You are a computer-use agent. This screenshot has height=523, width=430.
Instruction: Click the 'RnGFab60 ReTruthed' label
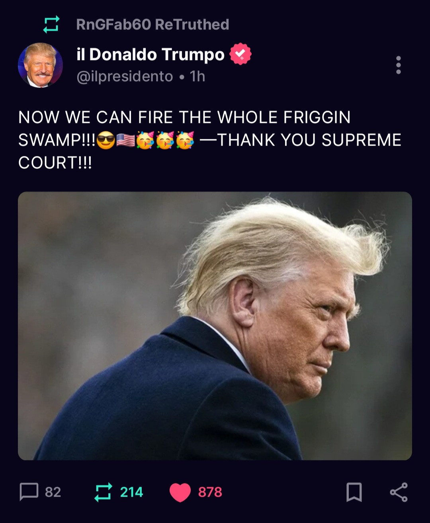pyautogui.click(x=152, y=25)
